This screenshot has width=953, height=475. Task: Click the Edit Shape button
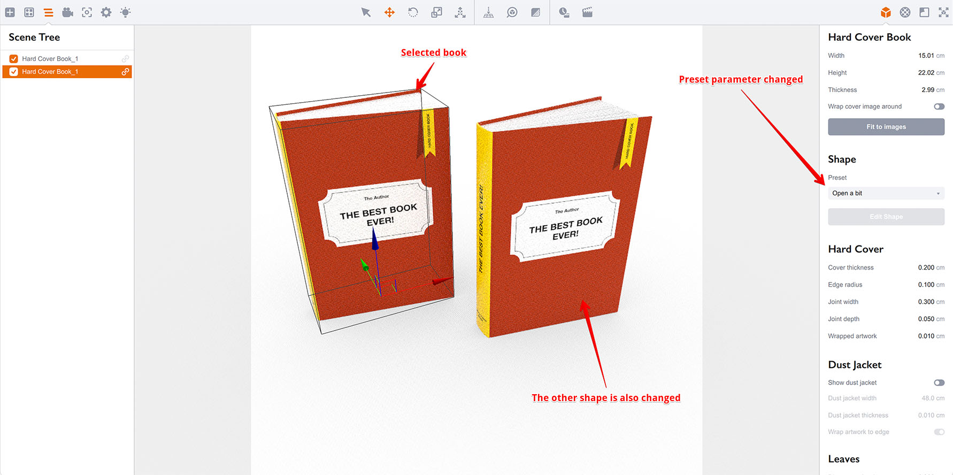pyautogui.click(x=886, y=217)
